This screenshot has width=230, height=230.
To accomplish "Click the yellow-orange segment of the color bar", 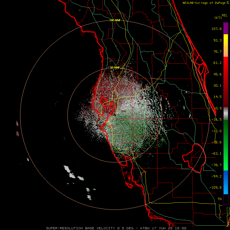I will point(226,45).
